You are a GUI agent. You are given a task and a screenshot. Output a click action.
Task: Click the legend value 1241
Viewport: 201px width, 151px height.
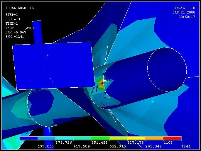[186, 146]
